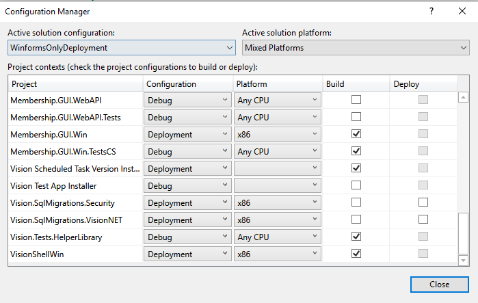Enable Build for Membership.GUI.WebAPI
The height and width of the screenshot is (303, 478).
(356, 100)
